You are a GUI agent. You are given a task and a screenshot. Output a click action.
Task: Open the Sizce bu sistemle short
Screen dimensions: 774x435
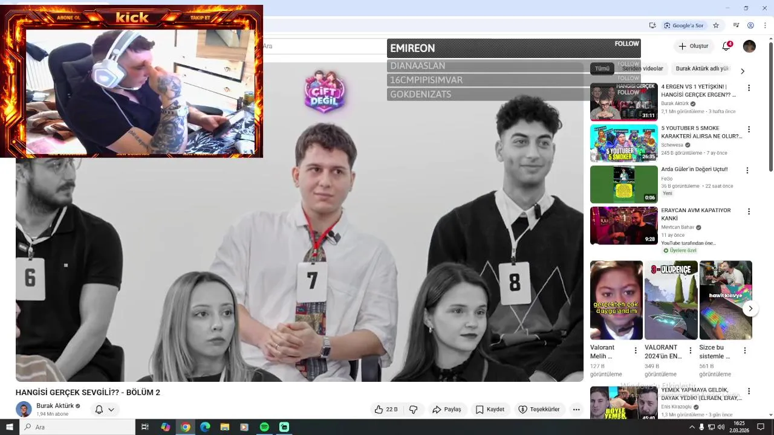[726, 300]
